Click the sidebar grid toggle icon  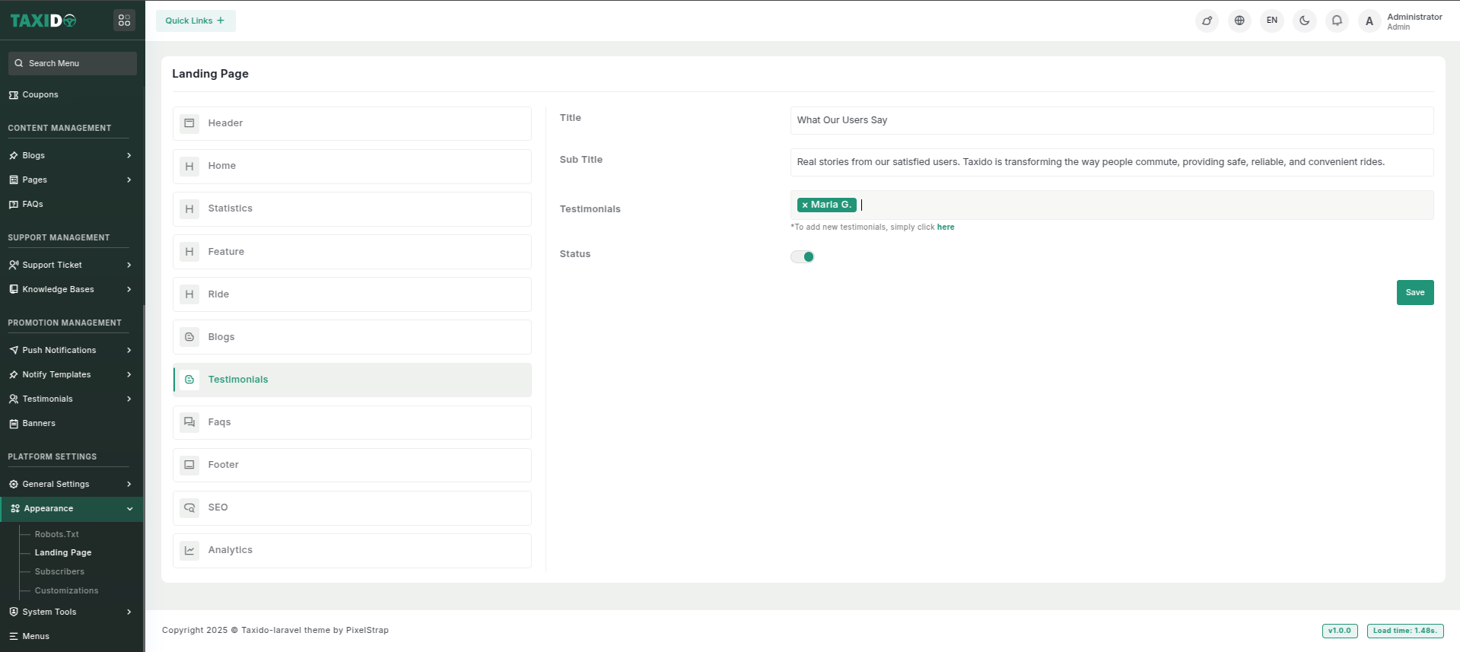(124, 21)
